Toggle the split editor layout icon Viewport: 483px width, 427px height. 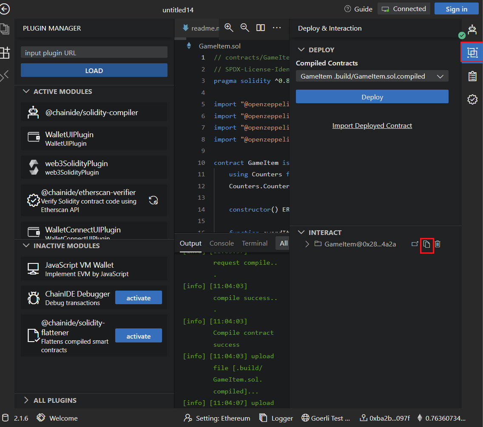click(261, 28)
